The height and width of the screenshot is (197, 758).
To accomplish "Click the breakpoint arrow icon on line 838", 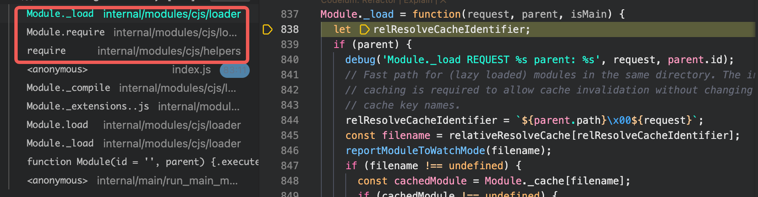I will click(267, 29).
